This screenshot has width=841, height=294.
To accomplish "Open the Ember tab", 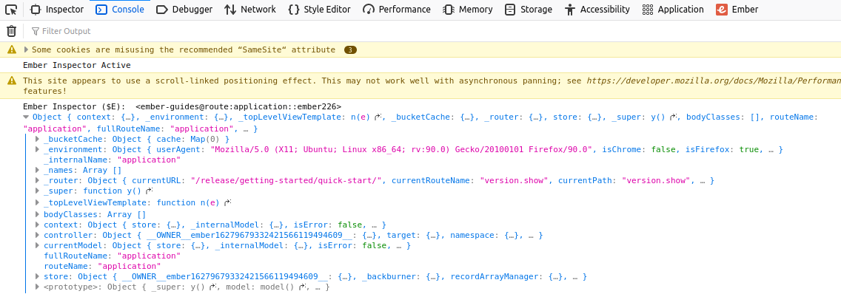I will tap(737, 9).
